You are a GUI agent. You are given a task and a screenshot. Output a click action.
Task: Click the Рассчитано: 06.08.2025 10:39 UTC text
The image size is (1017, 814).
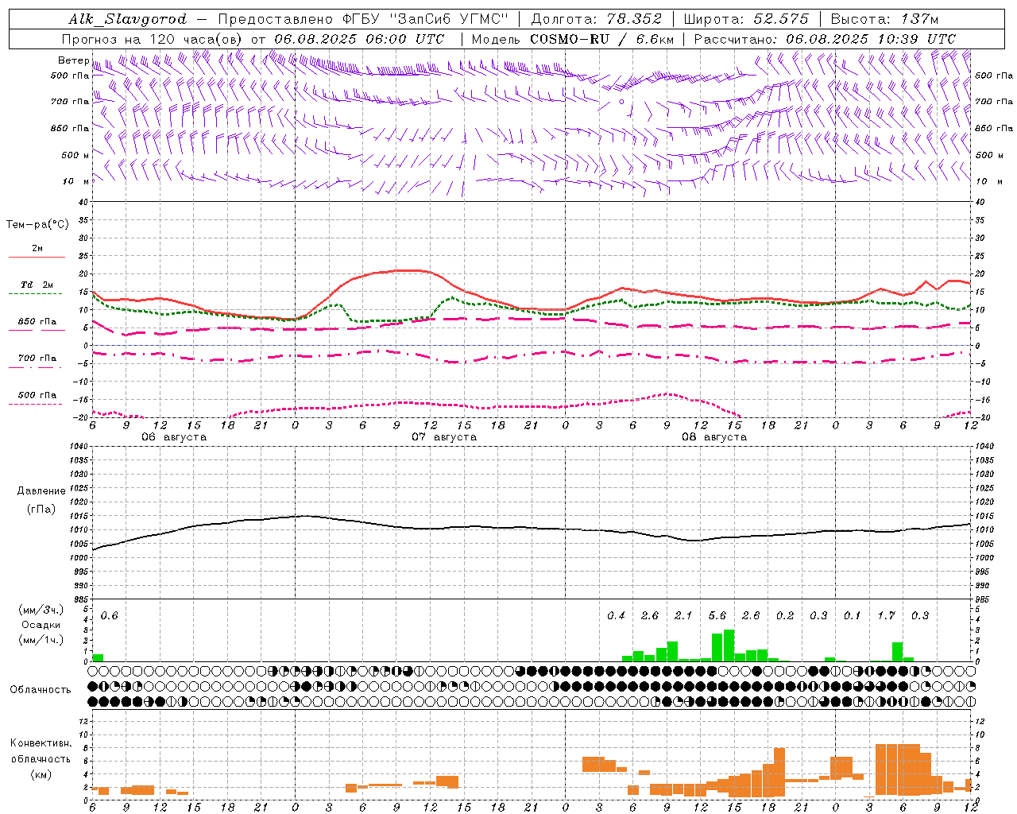point(825,39)
